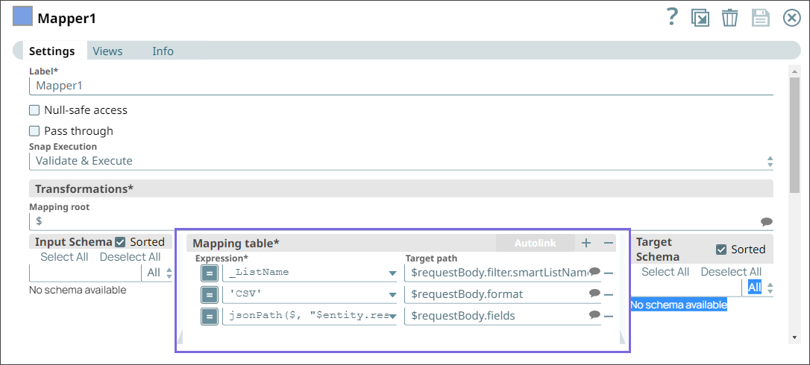Screen dimensions: 810x365
Task: Delete the _ListName mapping row
Action: click(609, 273)
